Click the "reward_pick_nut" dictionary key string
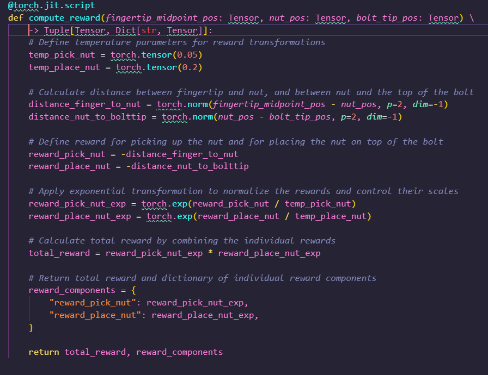This screenshot has width=488, height=375. pos(93,303)
